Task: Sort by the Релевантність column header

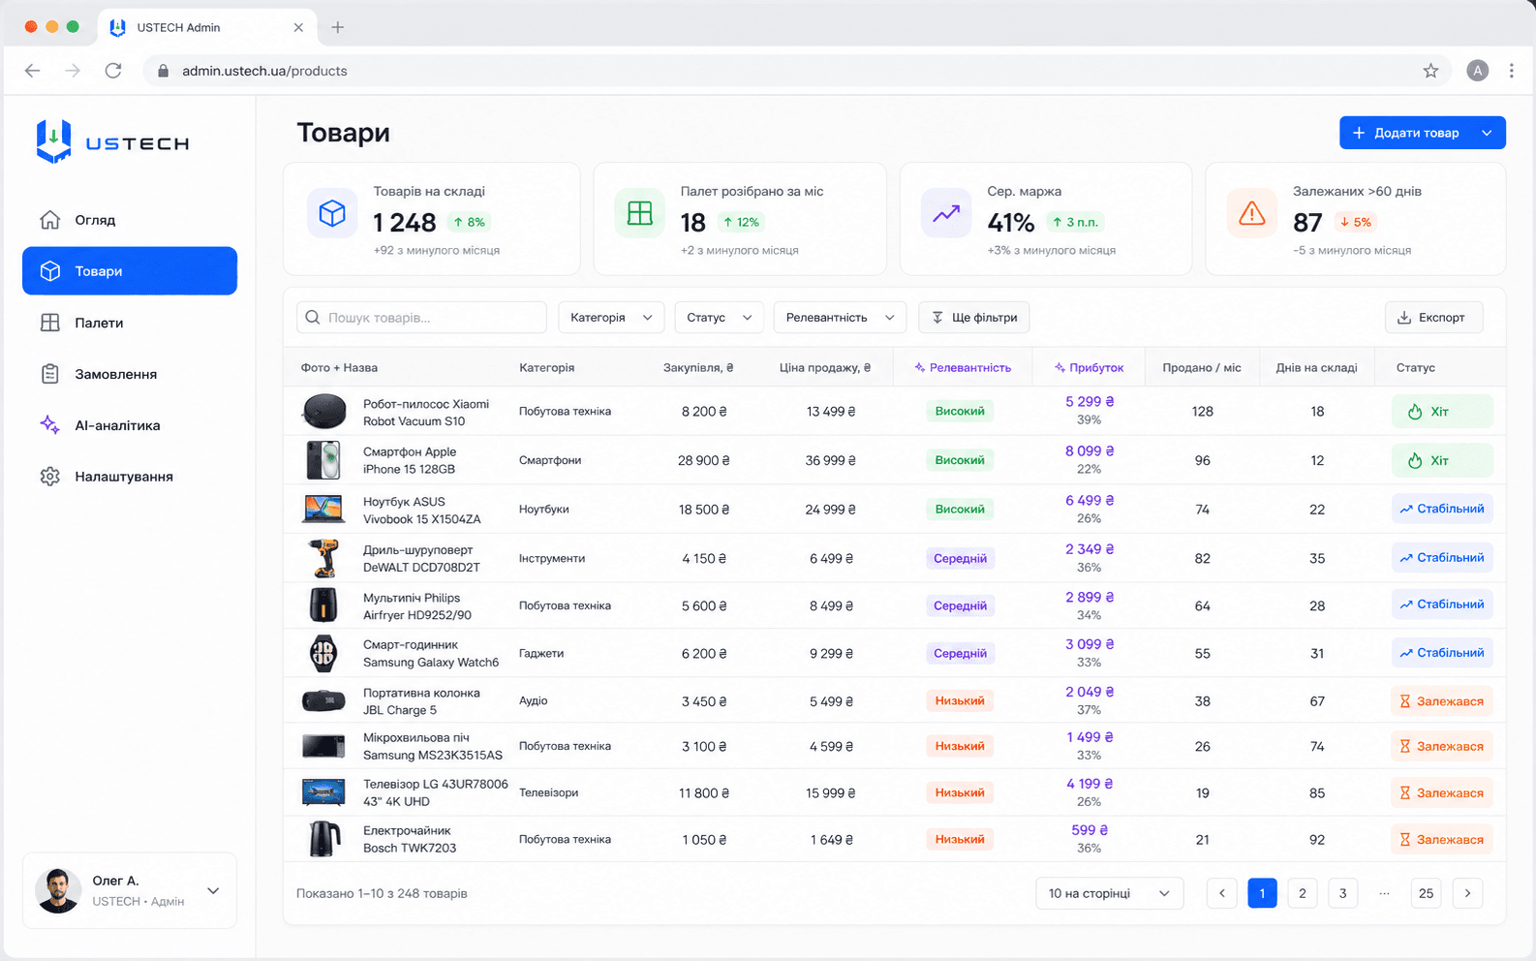Action: (963, 368)
